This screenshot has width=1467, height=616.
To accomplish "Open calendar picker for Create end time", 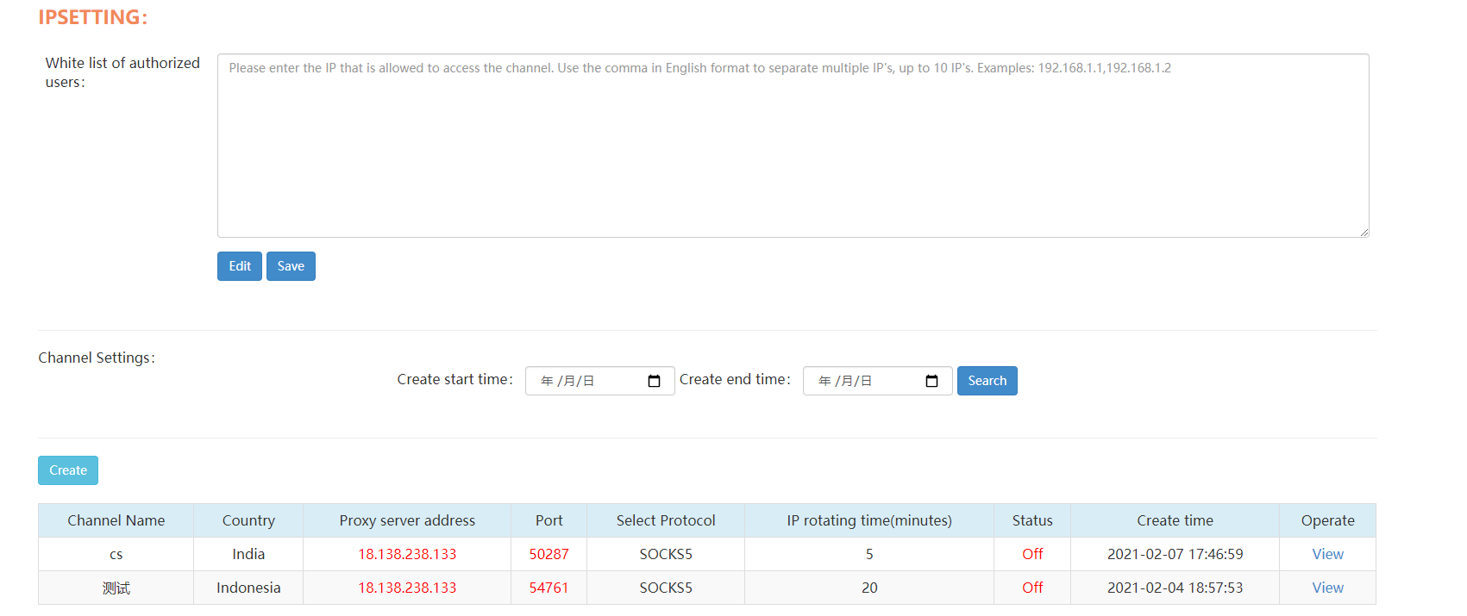I will tap(931, 381).
